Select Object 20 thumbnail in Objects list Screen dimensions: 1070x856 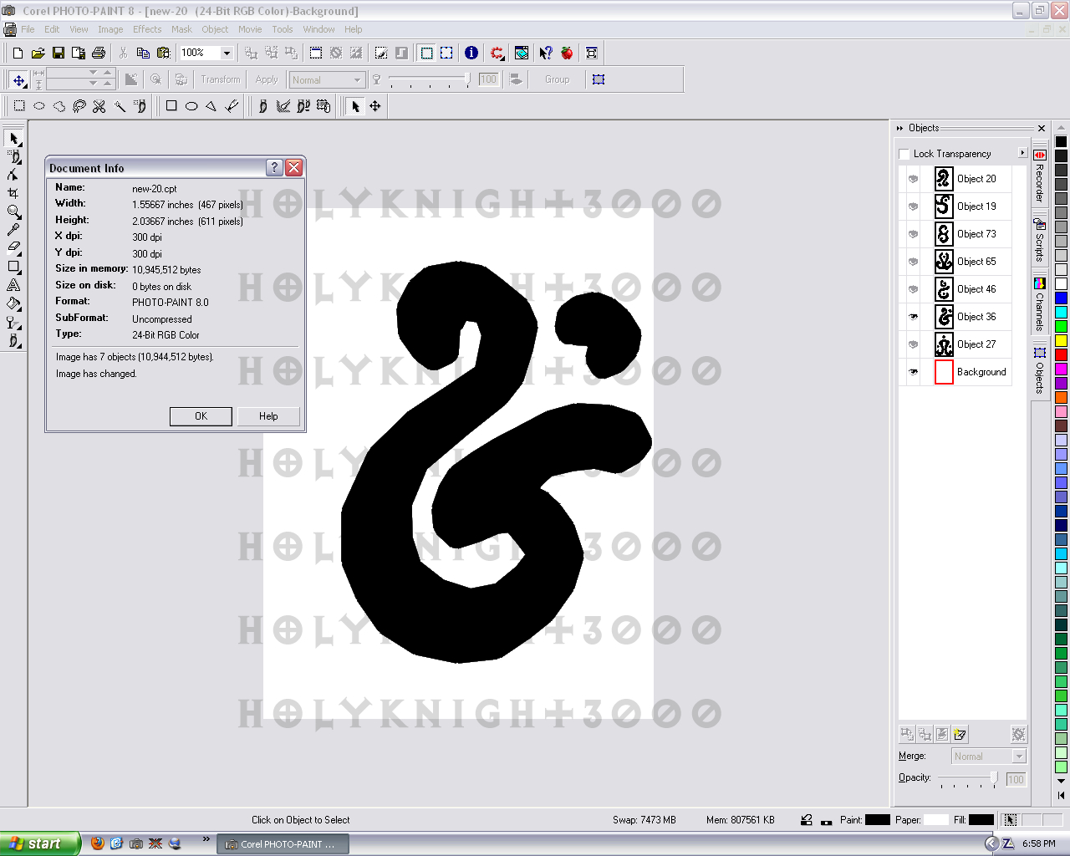pos(944,179)
